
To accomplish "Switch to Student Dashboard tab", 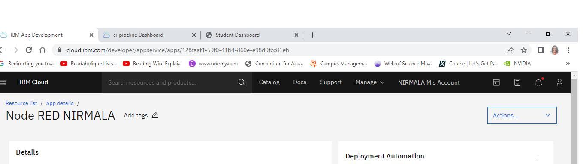I will [x=252, y=35].
